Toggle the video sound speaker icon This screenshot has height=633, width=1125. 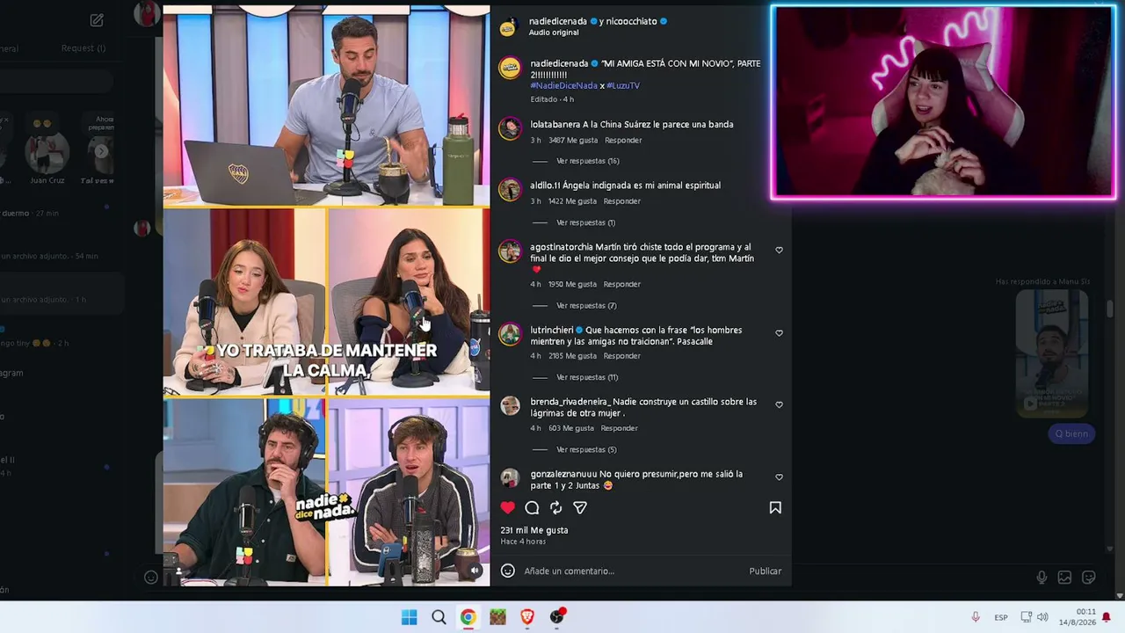point(475,571)
